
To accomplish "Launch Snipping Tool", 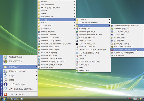I will click(93, 29).
